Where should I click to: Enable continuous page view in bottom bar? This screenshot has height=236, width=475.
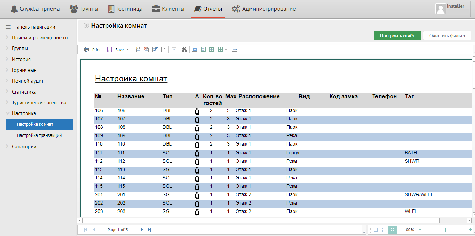(x=384, y=230)
